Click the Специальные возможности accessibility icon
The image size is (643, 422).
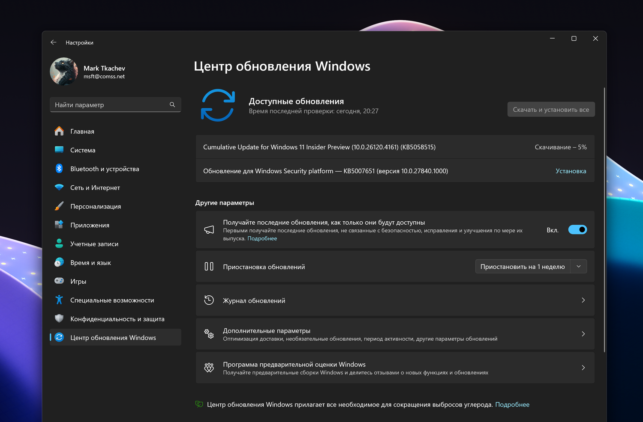59,300
